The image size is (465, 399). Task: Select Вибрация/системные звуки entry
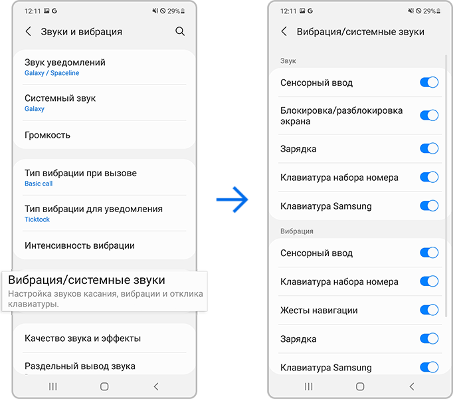104,291
